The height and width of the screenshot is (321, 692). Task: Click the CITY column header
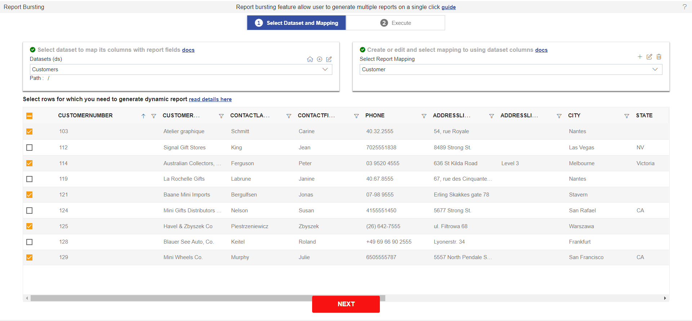click(x=574, y=116)
